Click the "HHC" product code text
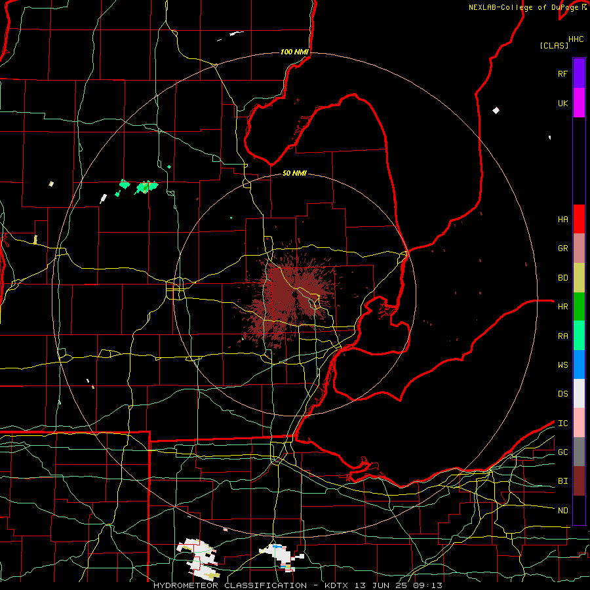This screenshot has width=590, height=590. [576, 39]
